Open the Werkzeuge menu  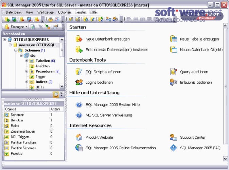click(46, 12)
